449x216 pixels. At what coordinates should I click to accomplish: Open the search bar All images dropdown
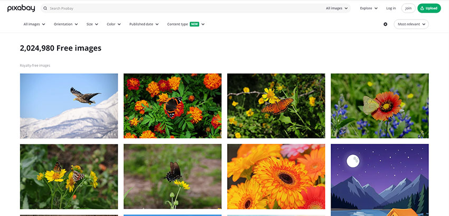337,8
